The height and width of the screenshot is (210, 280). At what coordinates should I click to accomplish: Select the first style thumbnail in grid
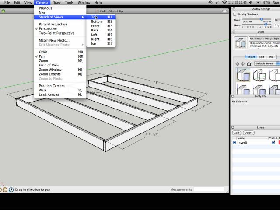(242, 75)
